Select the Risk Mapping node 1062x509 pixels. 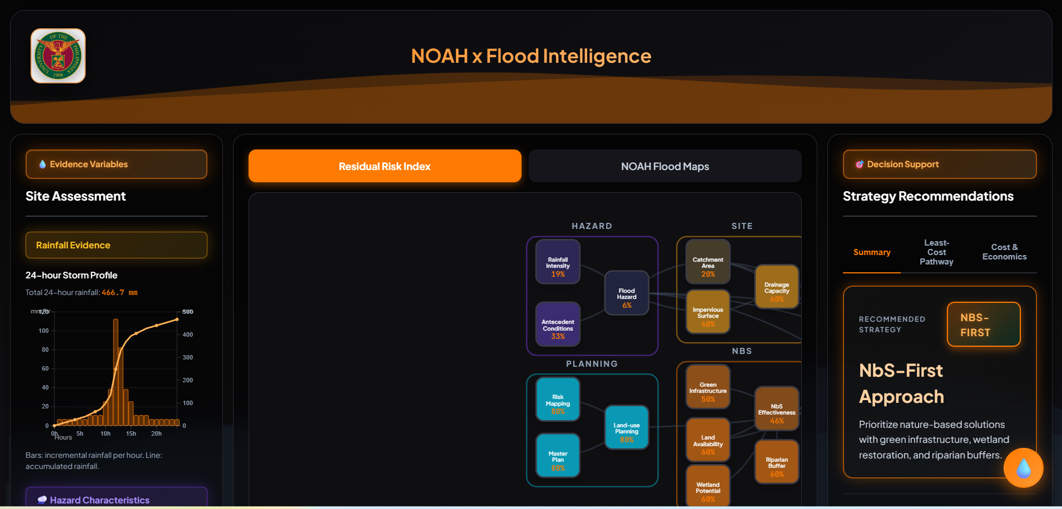click(x=558, y=399)
